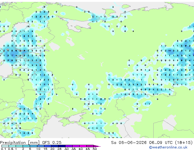Click the legend scale label "30"
This screenshot has width=194, height=150.
[66, 149]
